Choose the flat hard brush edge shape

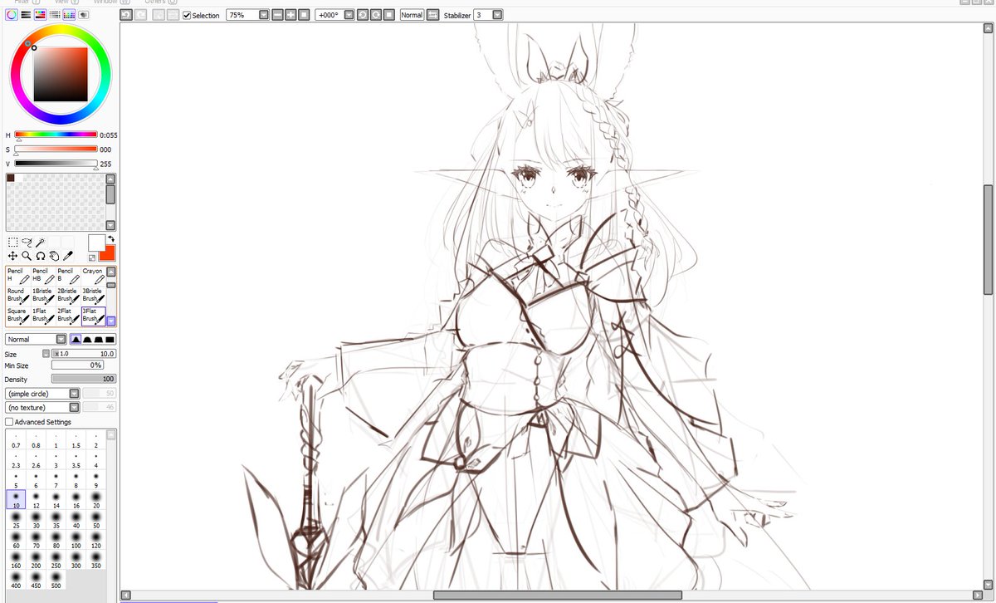(110, 339)
